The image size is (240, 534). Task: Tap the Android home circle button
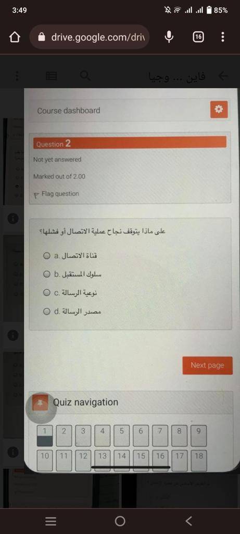[120, 521]
